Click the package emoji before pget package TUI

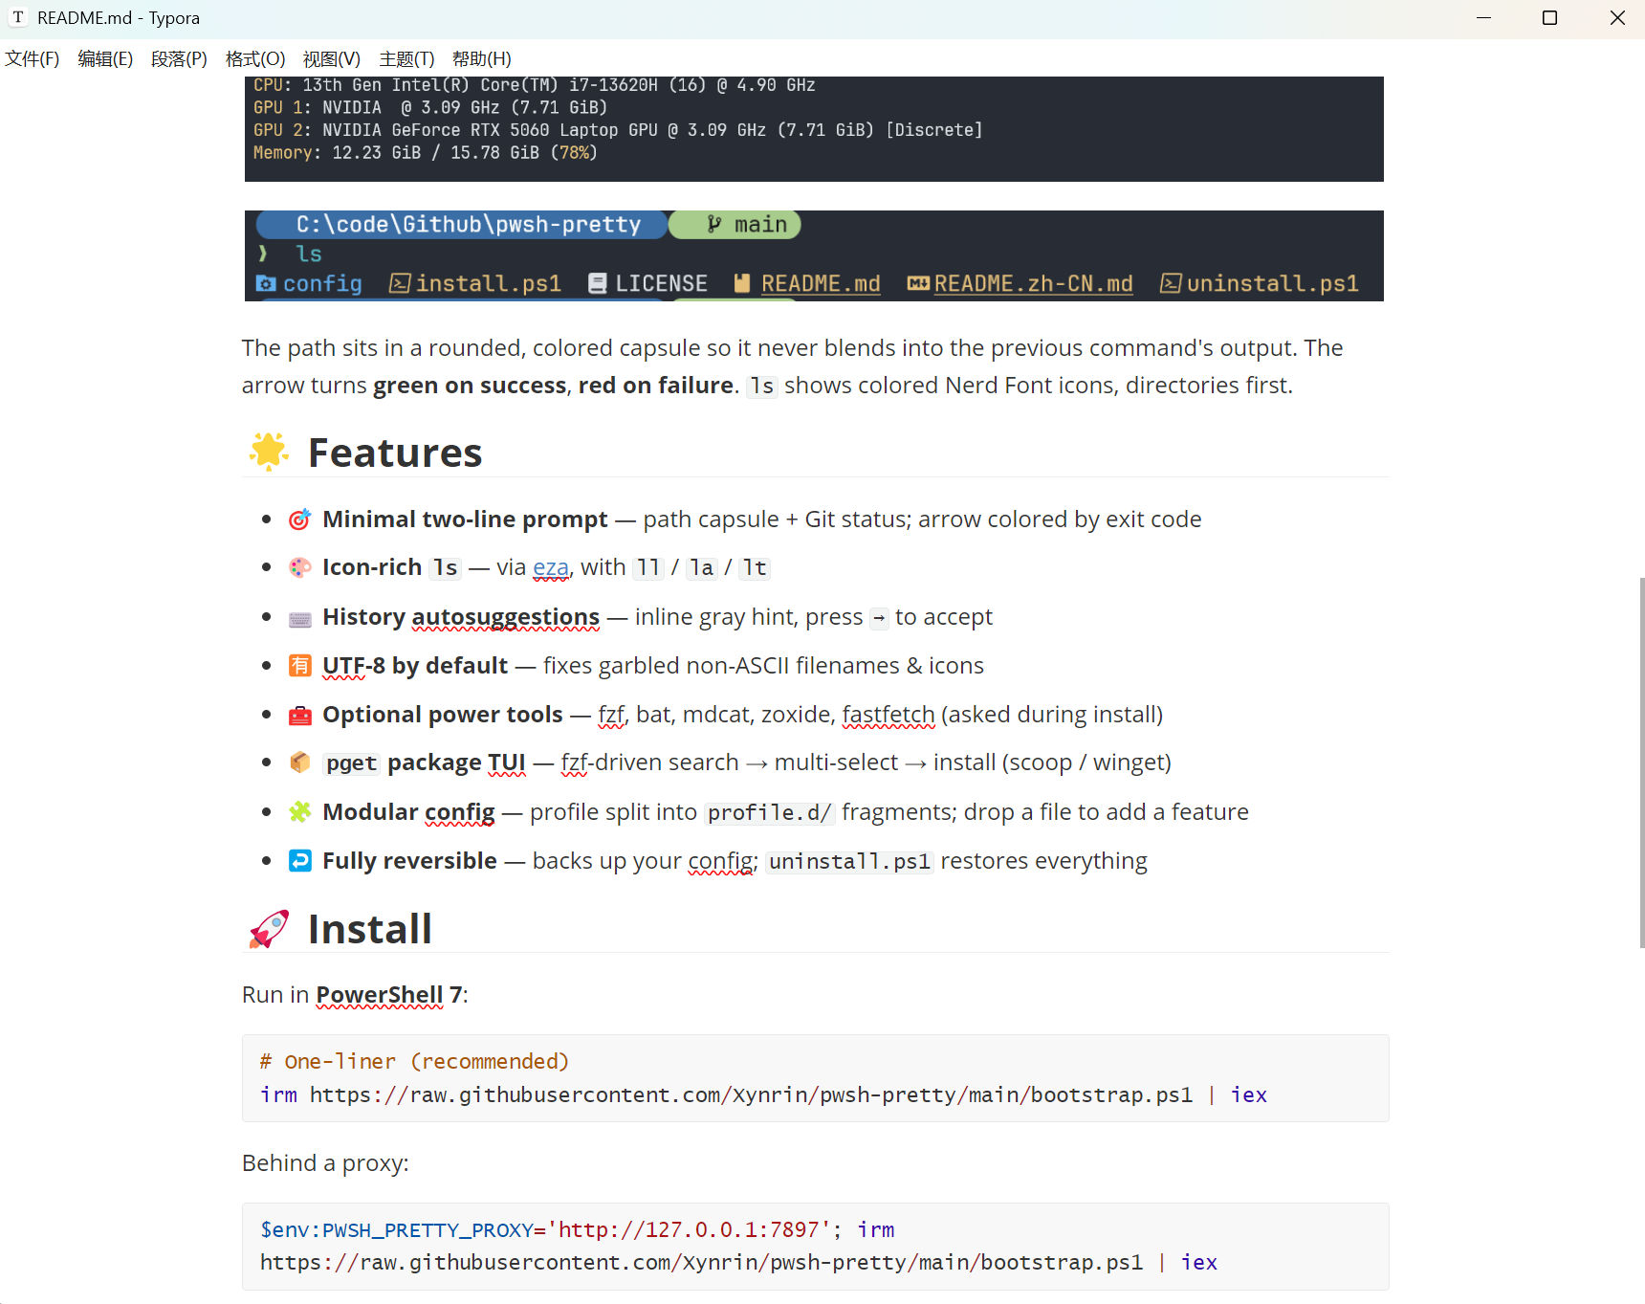300,763
